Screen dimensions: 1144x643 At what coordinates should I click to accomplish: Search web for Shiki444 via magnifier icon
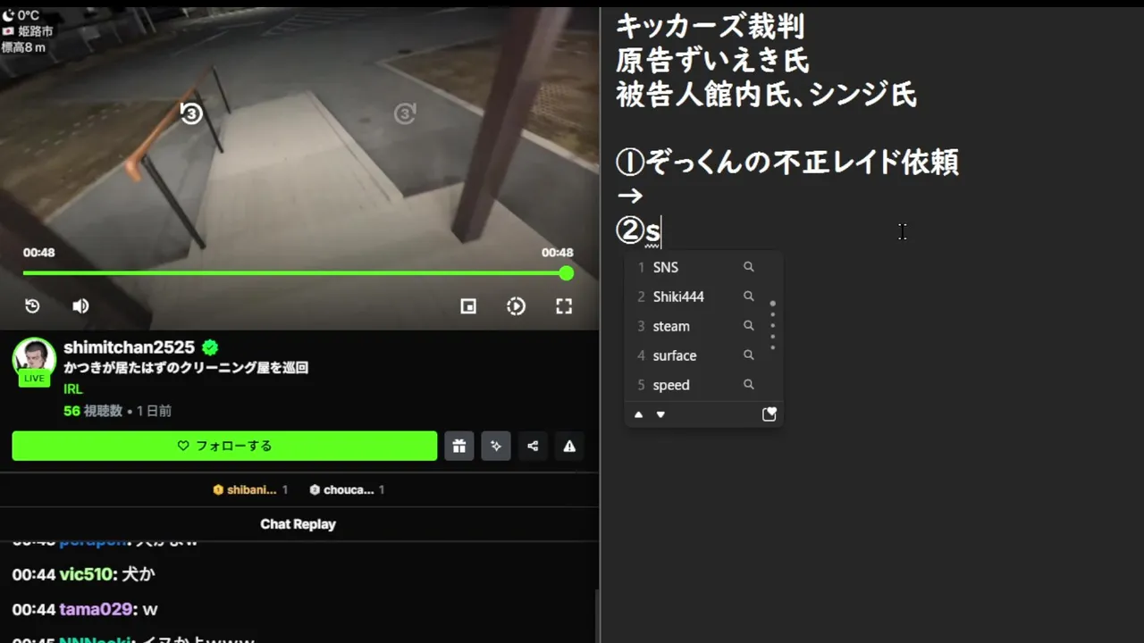(x=749, y=296)
